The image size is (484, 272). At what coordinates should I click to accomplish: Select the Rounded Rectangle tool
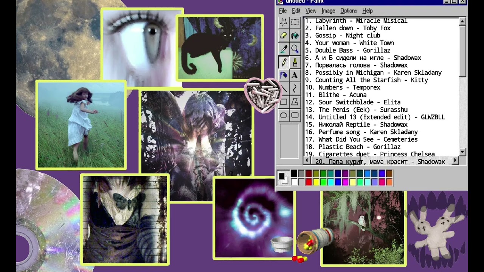pos(295,115)
